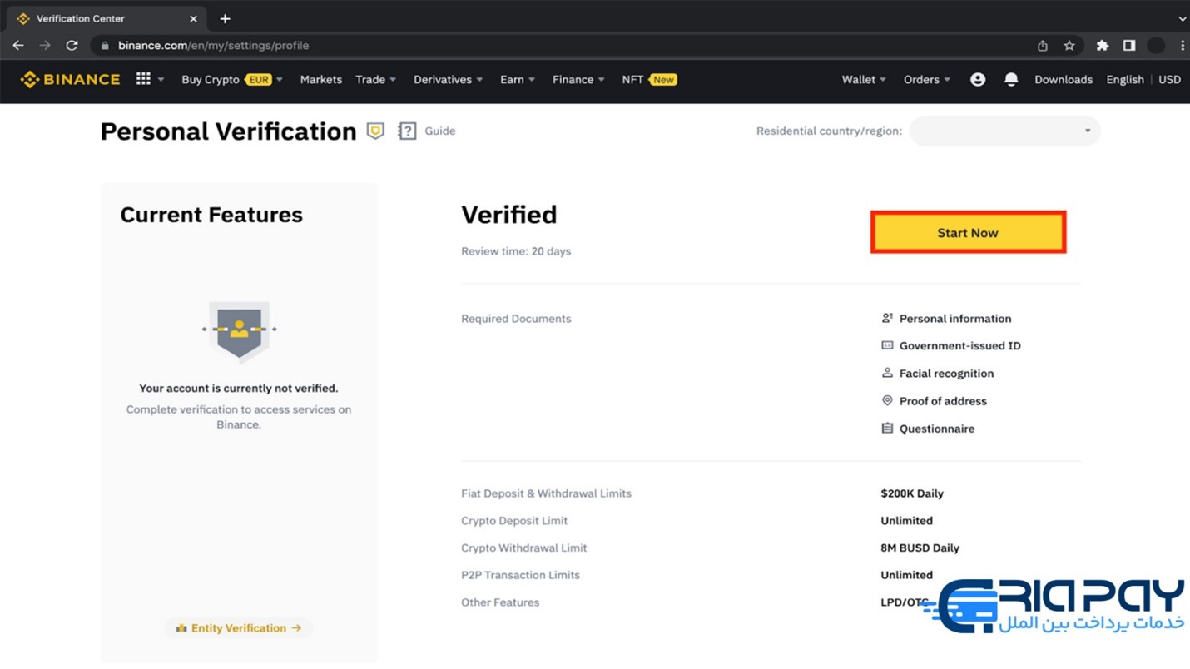The image size is (1190, 669).
Task: Open the NFT New menu item
Action: (x=649, y=79)
